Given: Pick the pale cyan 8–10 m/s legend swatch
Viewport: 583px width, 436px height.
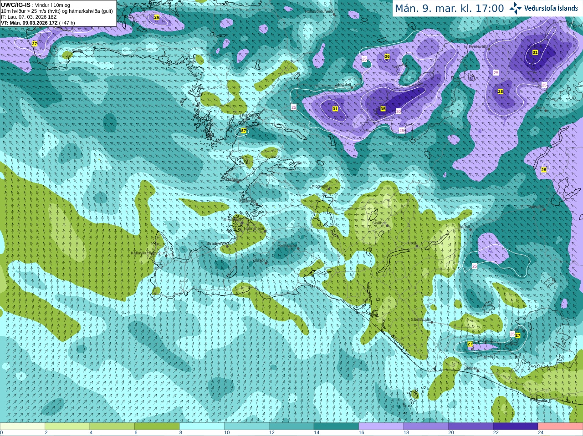Looking at the screenshot, I should pyautogui.click(x=202, y=426).
